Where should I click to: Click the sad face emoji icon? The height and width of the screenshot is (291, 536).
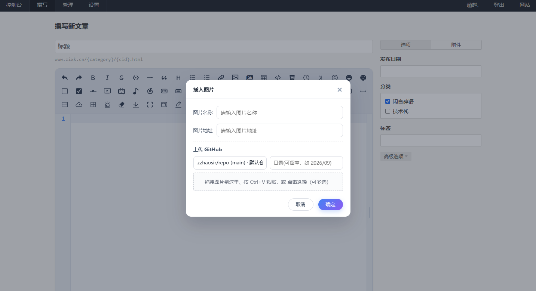(363, 78)
